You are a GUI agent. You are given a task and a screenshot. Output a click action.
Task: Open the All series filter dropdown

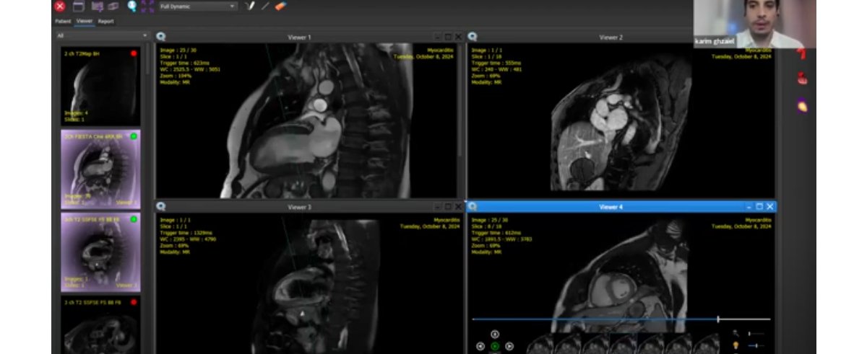102,35
